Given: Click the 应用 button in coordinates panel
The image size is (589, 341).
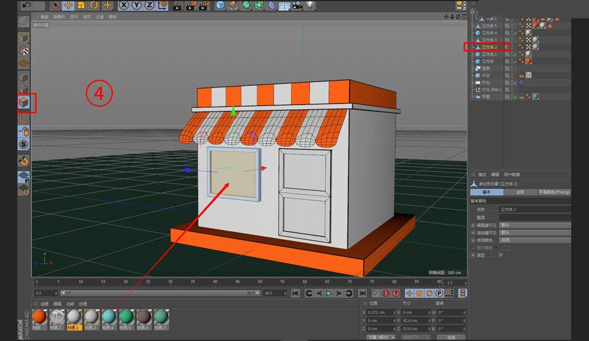Looking at the screenshot, I should point(451,337).
